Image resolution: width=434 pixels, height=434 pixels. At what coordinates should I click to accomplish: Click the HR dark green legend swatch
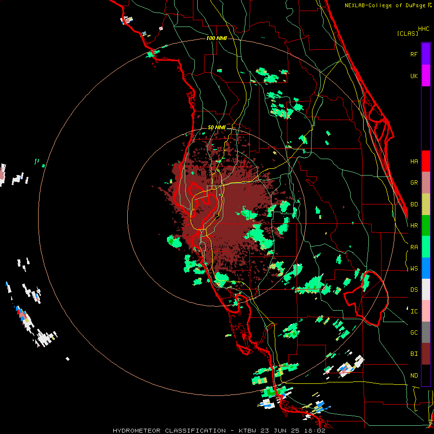426,226
